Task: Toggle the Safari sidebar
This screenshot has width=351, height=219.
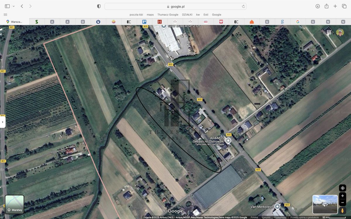Action: 7,6
